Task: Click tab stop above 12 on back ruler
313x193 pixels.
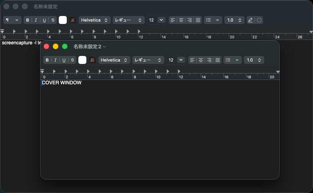Action: point(139,31)
